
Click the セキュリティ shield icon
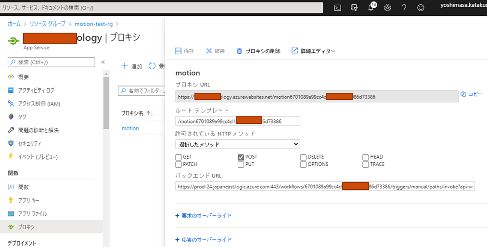(x=11, y=143)
